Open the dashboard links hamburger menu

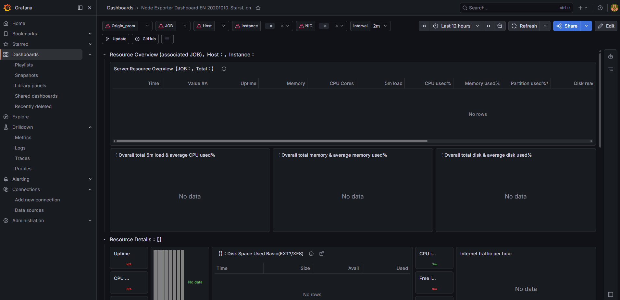(167, 39)
